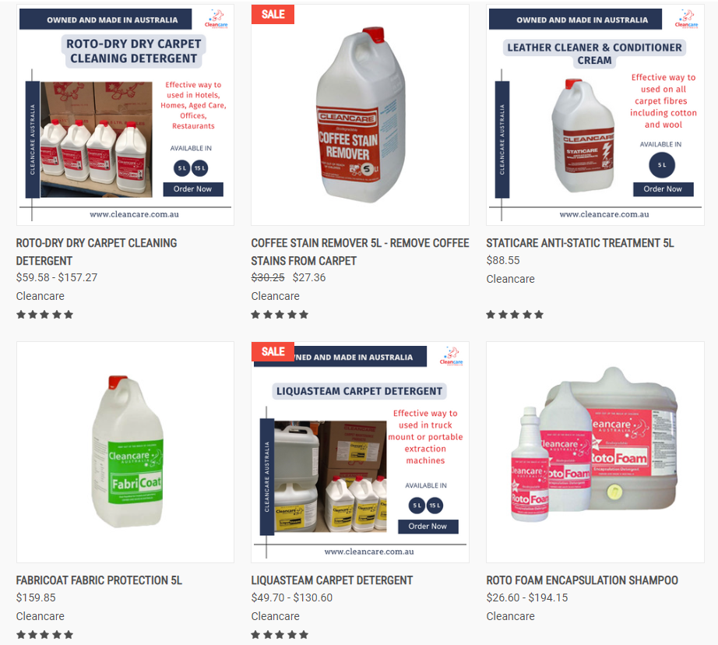Click the Cleancare vendor name under Staticare

pos(511,279)
